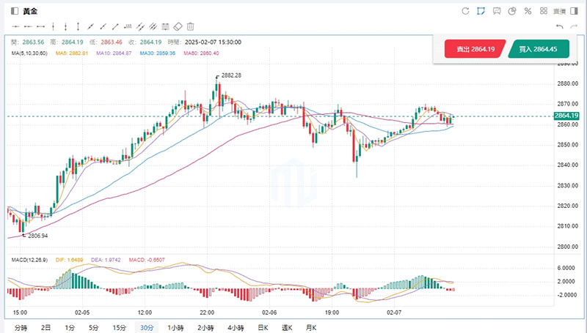This screenshot has height=333, width=587.
Task: Undo the last drawing action
Action: tap(560, 26)
